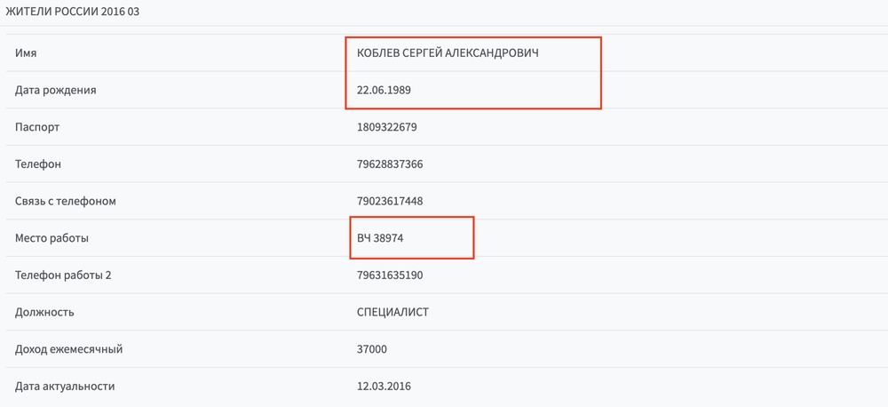Image resolution: width=888 pixels, height=407 pixels.
Task: Click linked phone 79023617448
Action: [390, 201]
